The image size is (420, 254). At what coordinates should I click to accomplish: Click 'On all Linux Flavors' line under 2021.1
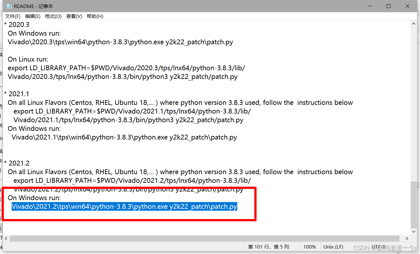point(180,103)
